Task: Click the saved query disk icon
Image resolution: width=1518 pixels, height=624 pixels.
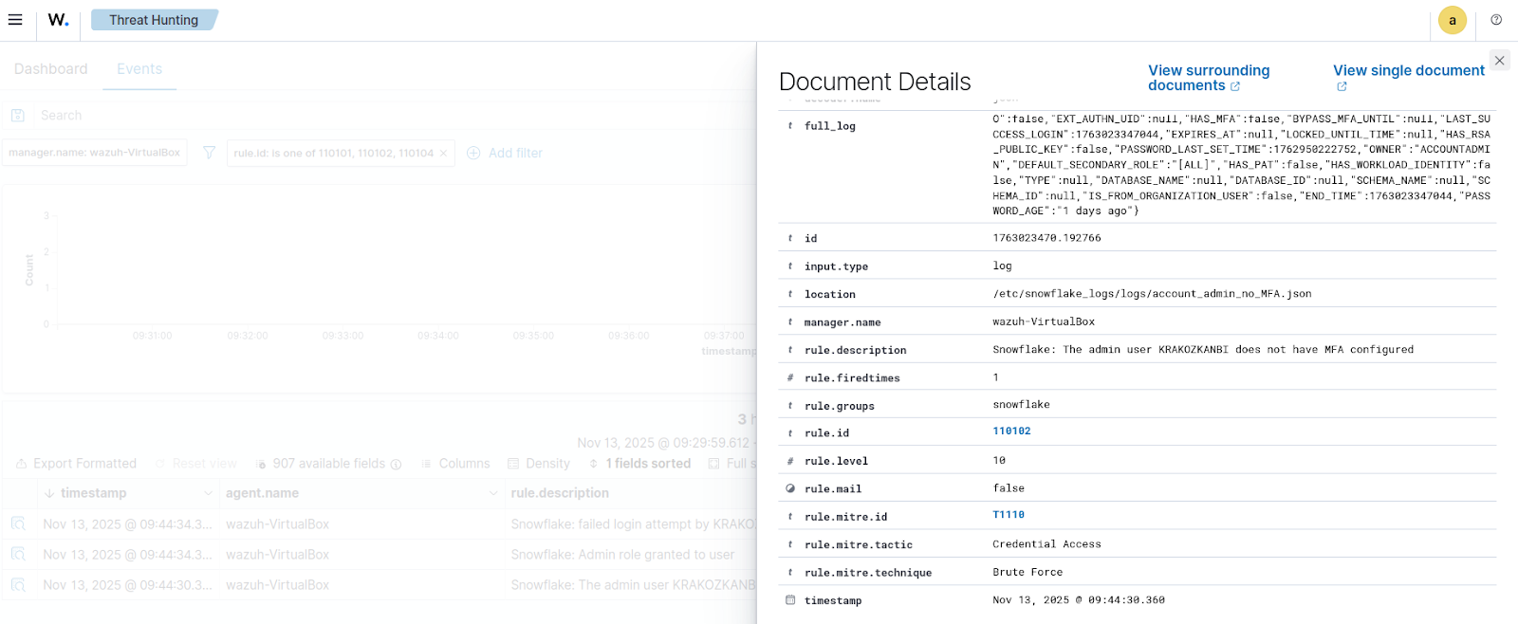Action: coord(17,116)
